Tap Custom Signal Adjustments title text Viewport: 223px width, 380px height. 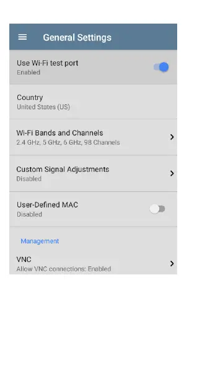click(63, 169)
